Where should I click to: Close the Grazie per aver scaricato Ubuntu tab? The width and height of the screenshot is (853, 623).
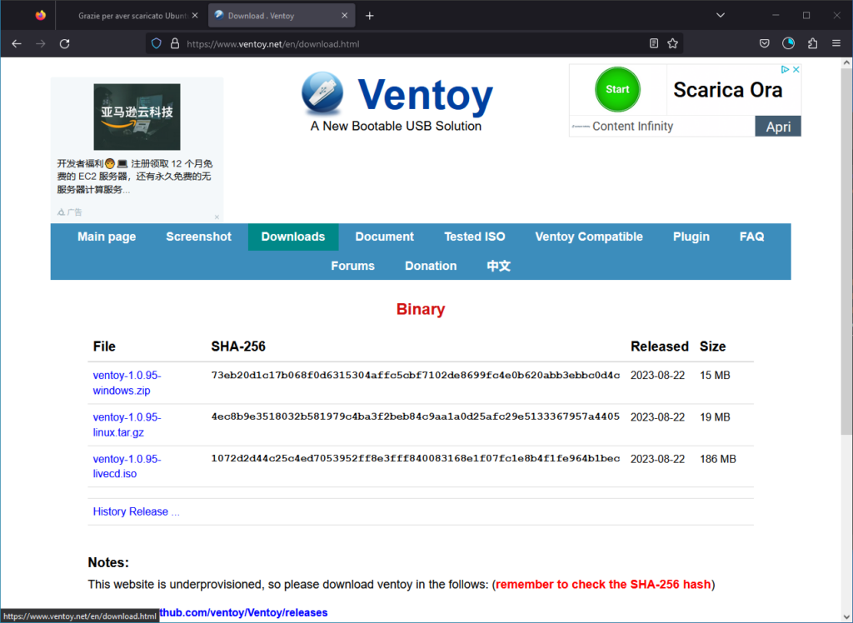(195, 16)
